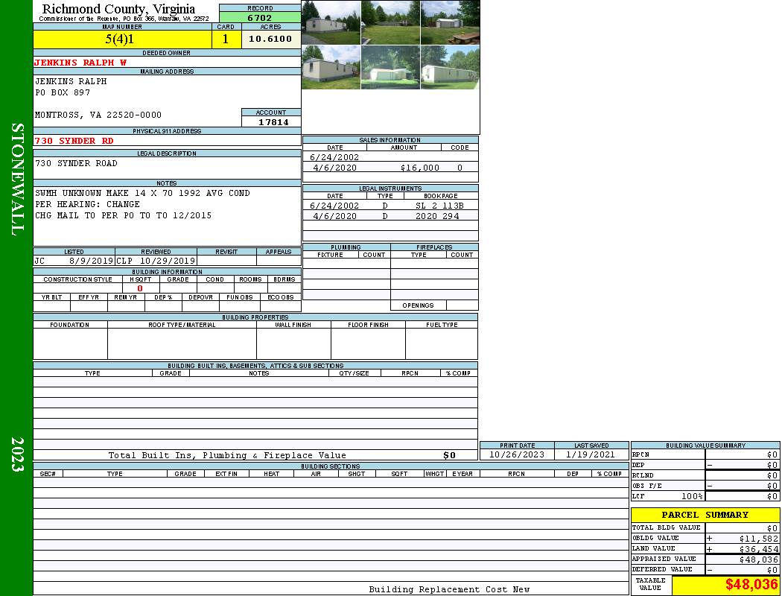
Task: Select the open grassy yard photo
Action: [x=390, y=22]
